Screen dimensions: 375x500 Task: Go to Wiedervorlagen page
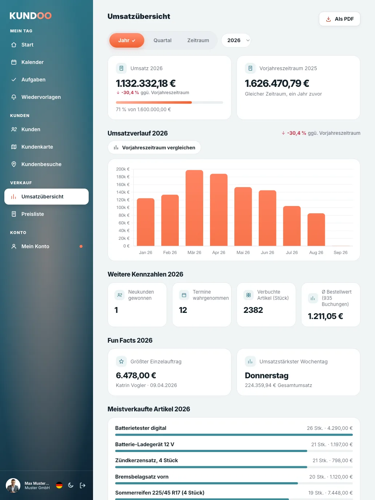click(47, 97)
